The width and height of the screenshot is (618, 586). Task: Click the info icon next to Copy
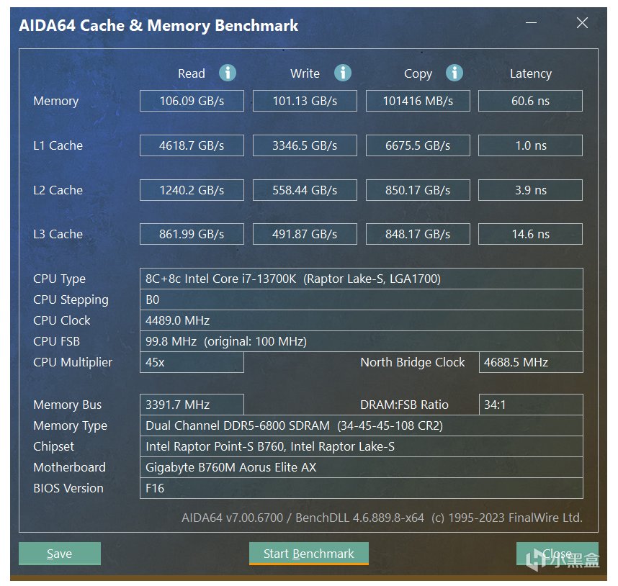click(x=454, y=73)
